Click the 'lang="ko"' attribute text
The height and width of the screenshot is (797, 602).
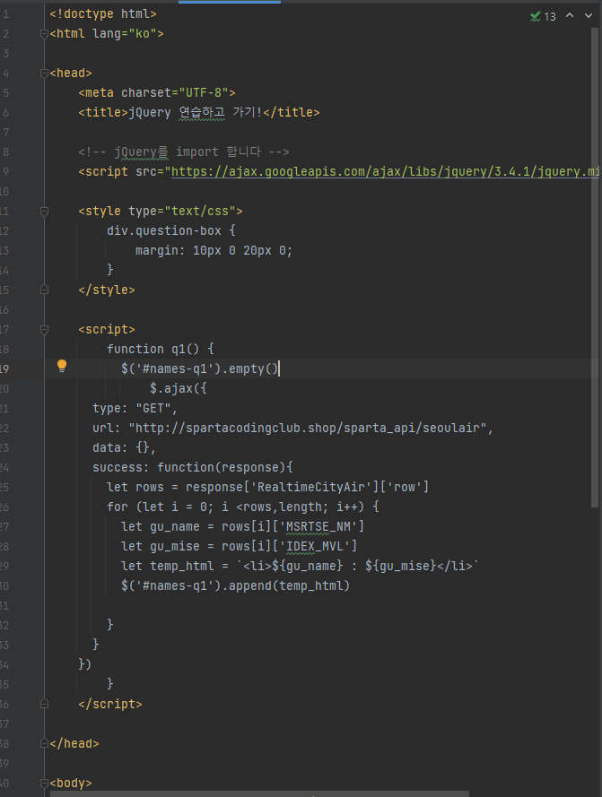[x=125, y=34]
